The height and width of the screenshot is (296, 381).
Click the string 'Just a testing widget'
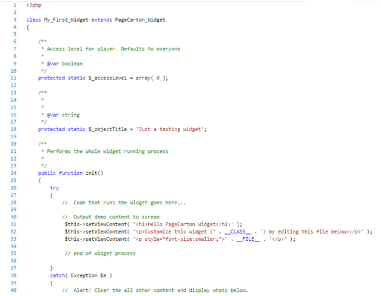click(170, 129)
